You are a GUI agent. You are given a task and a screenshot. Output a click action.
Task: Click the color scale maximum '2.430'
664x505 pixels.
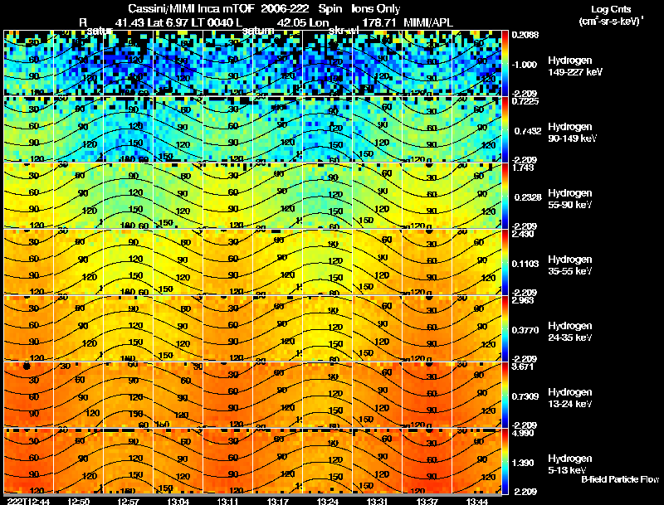523,234
